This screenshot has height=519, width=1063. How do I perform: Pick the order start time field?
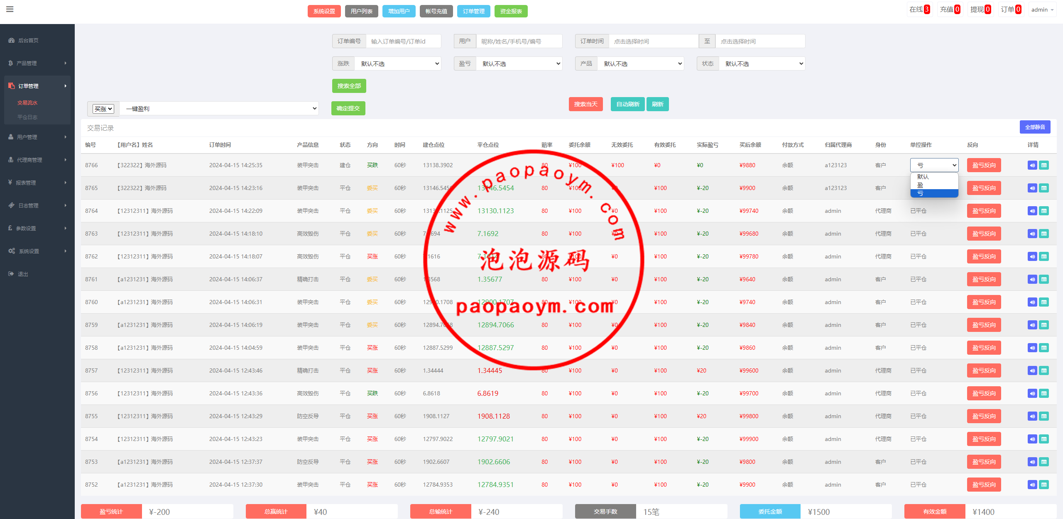[x=654, y=41]
